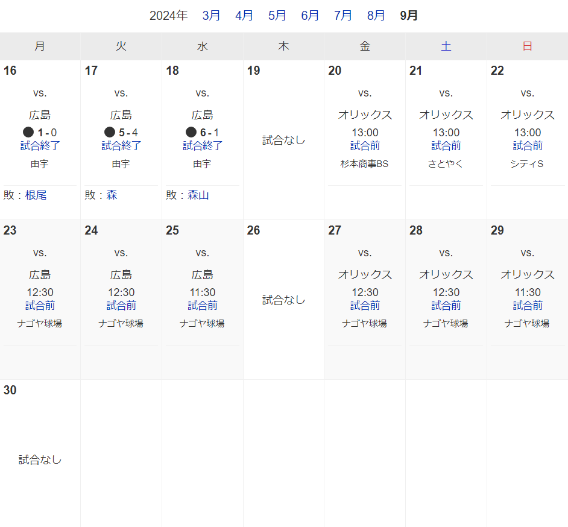Open 試合終了 link for September 18 game
Screen dimensions: 568x527
[203, 145]
